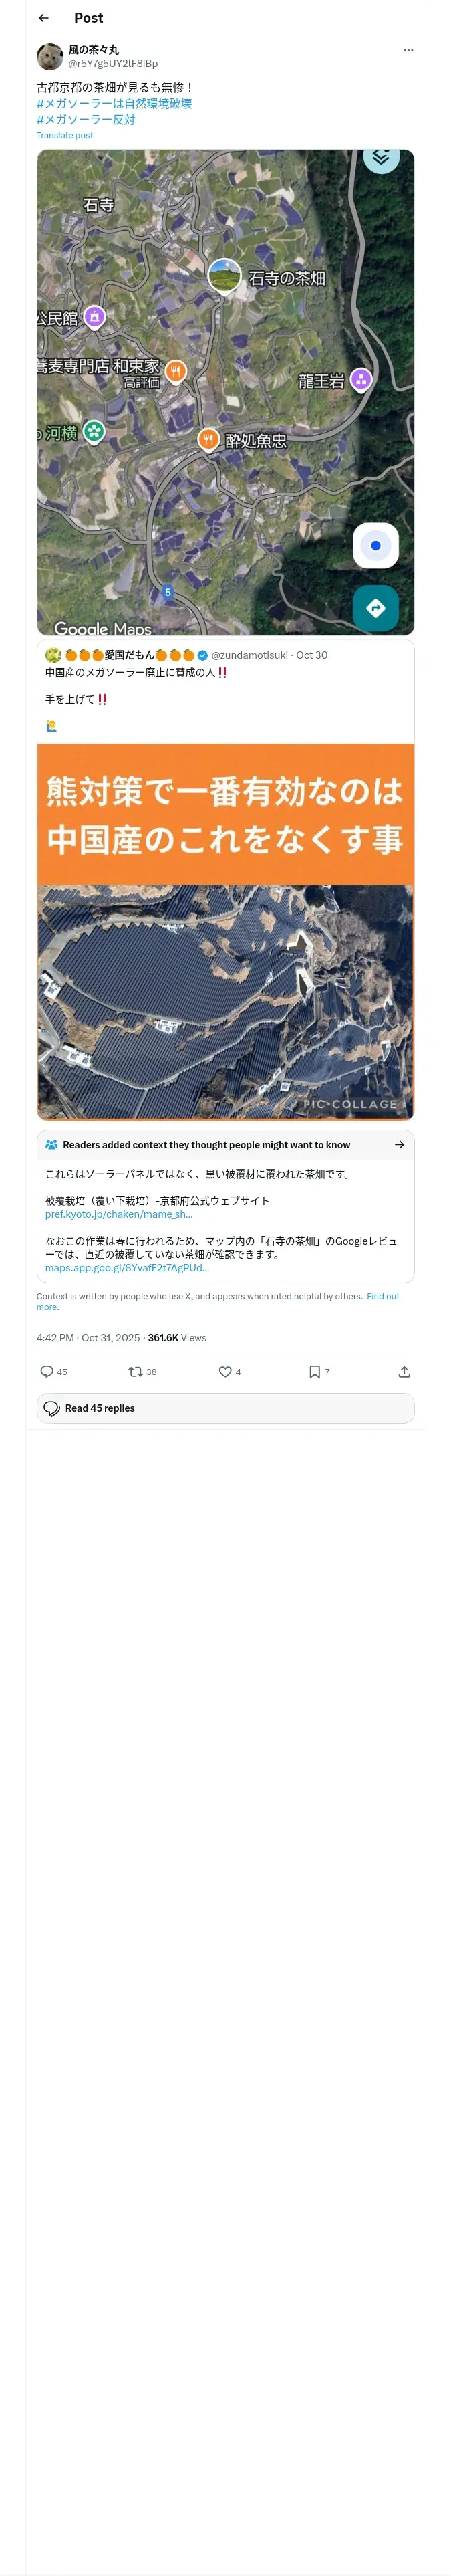The image size is (451, 2576).
Task: Open the three-dot more options menu
Action: point(407,50)
